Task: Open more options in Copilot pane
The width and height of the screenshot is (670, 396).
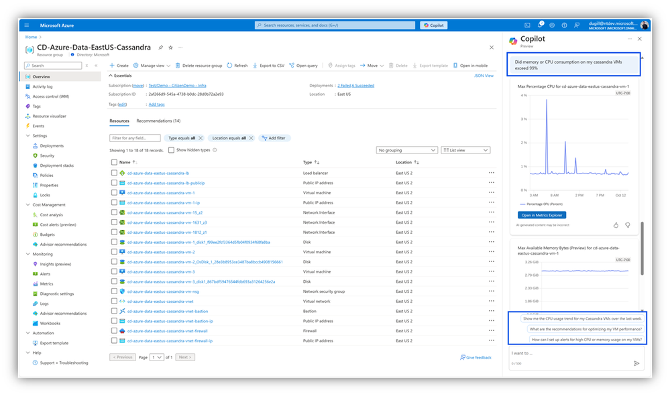Action: tap(629, 39)
